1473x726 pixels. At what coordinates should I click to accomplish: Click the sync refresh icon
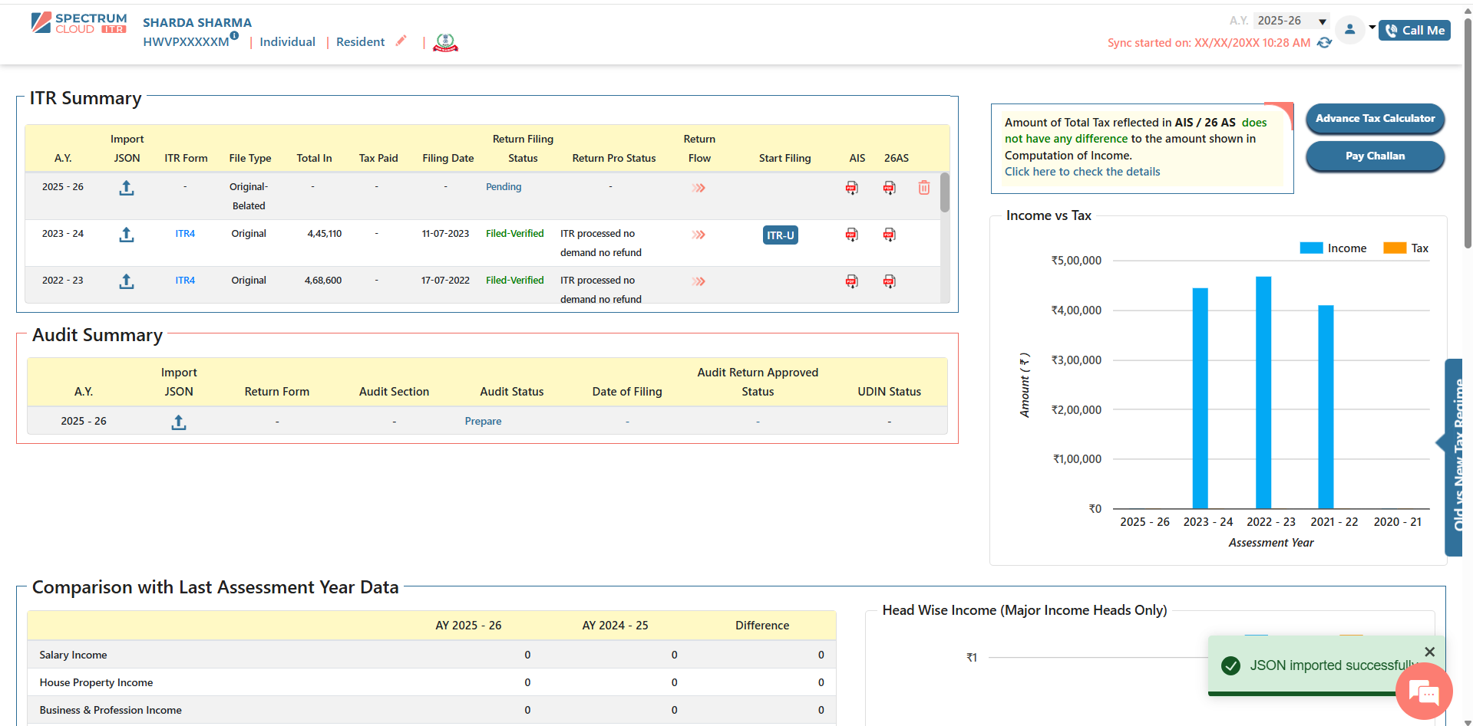[x=1324, y=43]
